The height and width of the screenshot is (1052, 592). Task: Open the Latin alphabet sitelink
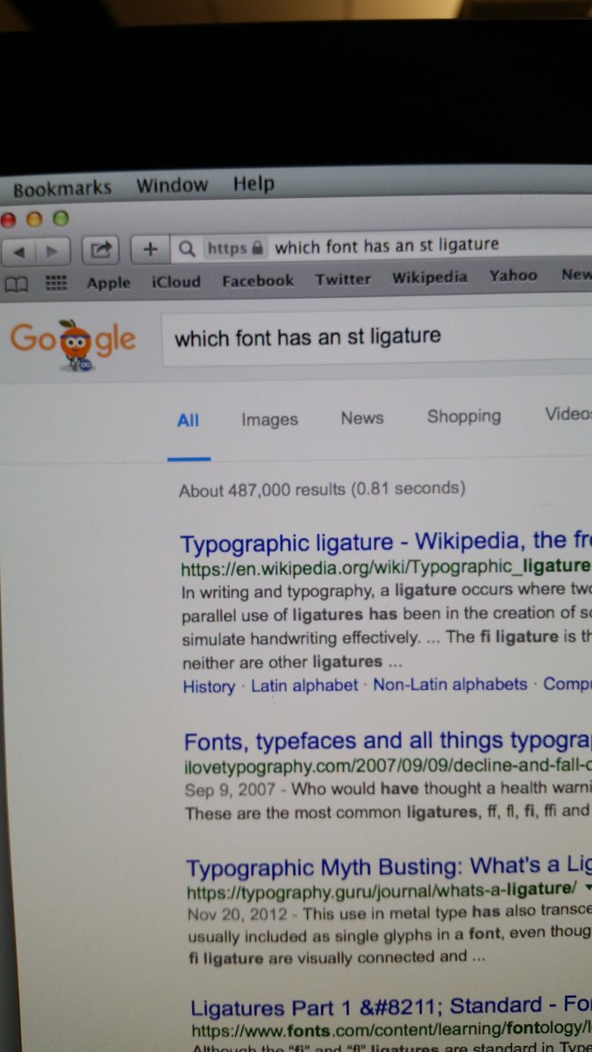click(304, 686)
